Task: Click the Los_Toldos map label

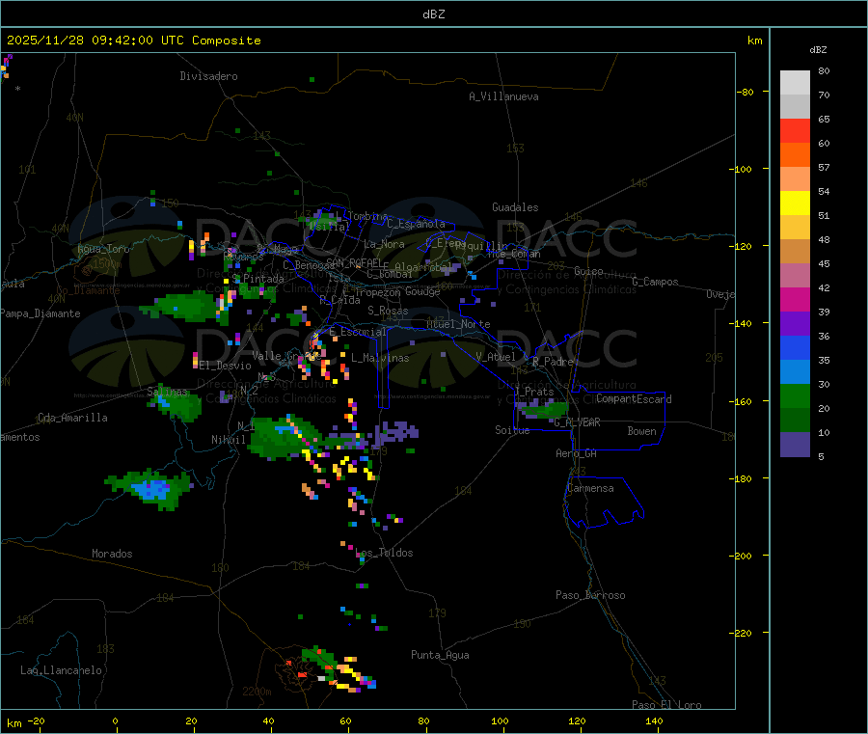Action: click(x=384, y=553)
